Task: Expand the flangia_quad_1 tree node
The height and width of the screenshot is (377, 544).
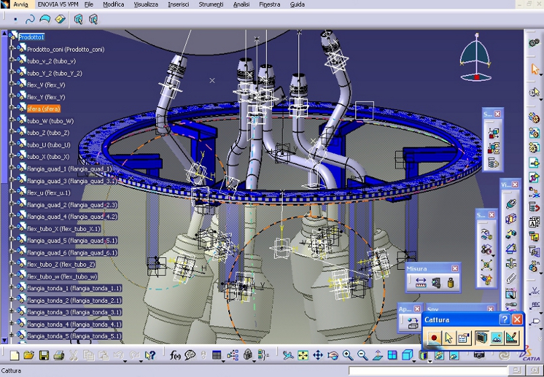Action: [11, 168]
